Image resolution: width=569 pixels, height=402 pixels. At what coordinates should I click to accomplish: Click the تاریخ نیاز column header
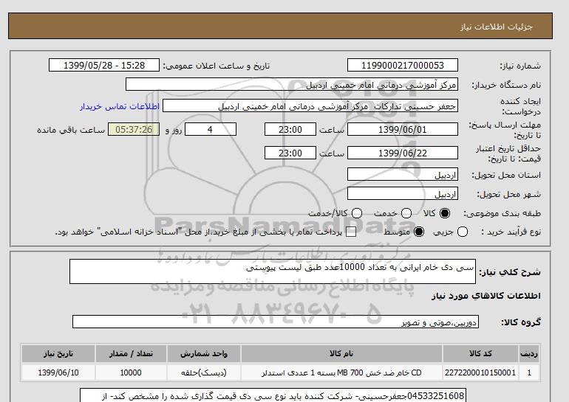(x=58, y=353)
